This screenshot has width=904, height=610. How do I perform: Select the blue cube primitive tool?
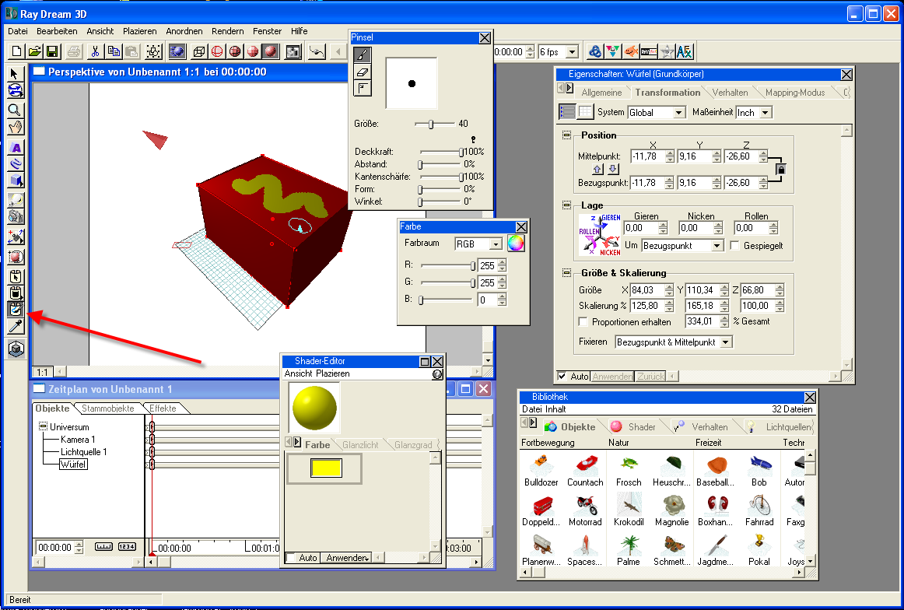click(x=16, y=180)
